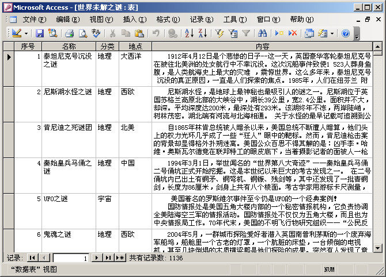Click the 宇宙 category cell

tap(107, 211)
